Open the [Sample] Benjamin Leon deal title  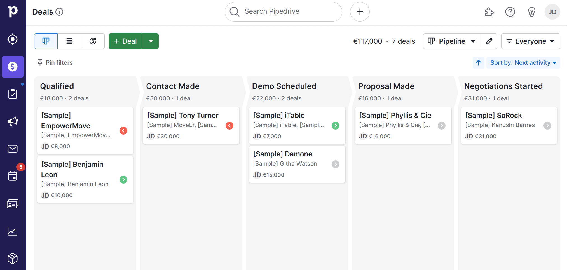[72, 169]
